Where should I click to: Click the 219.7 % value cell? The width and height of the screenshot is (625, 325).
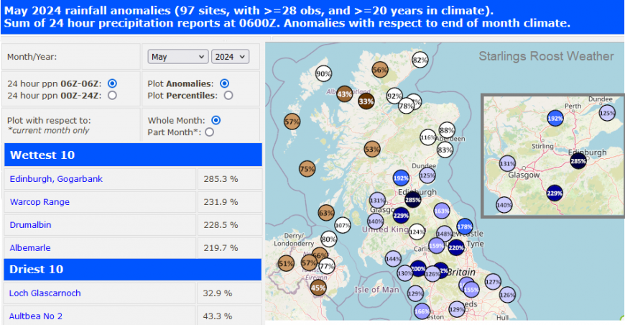click(x=230, y=247)
